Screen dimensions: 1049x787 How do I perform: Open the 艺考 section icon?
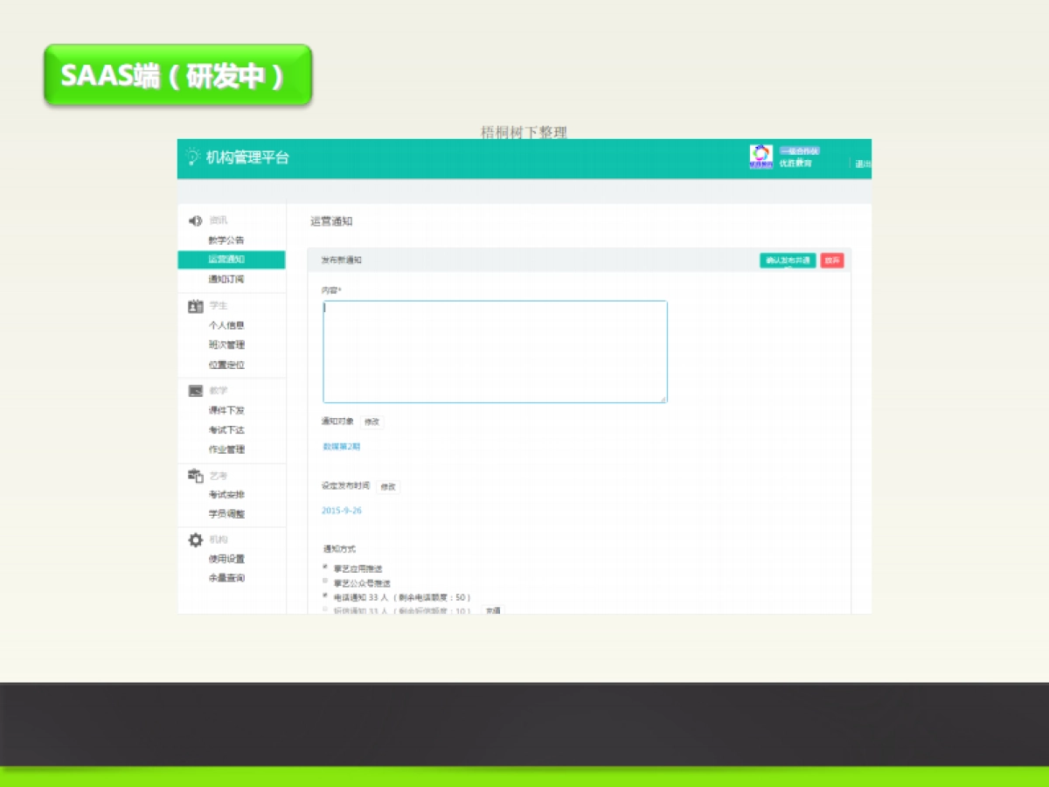[x=194, y=476]
